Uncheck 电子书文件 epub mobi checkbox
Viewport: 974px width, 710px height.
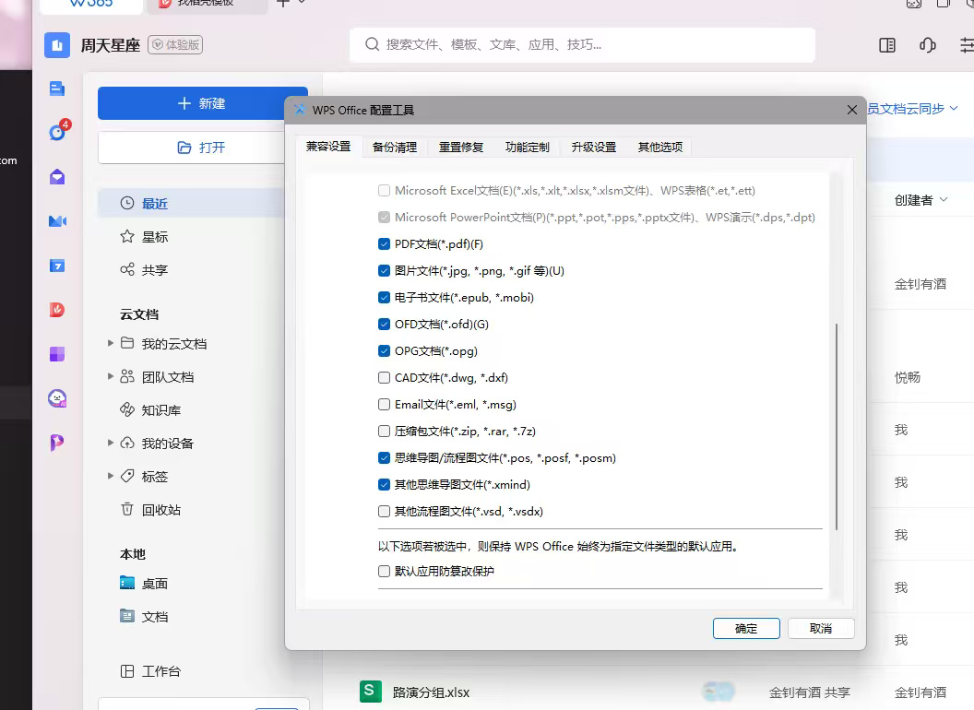pyautogui.click(x=384, y=298)
